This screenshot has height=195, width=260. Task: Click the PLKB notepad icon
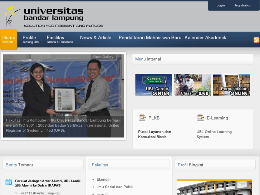(x=142, y=118)
